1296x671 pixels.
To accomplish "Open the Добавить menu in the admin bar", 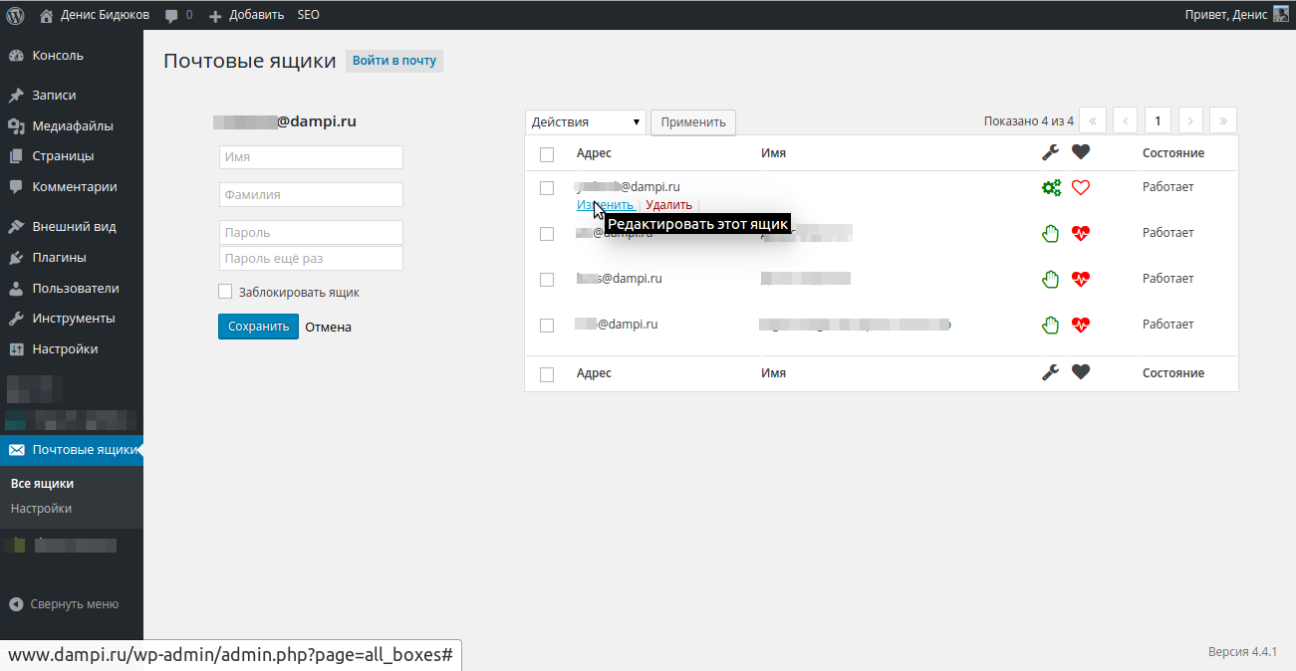I will pos(246,15).
